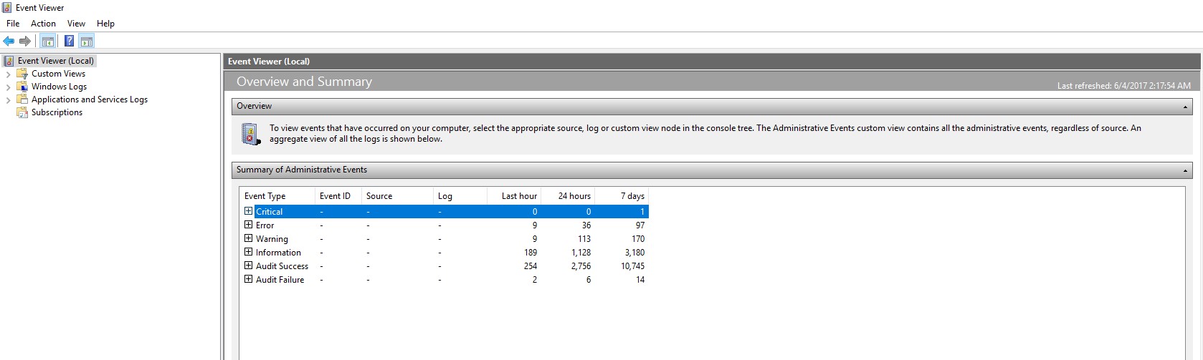Click the Back arrow toolbar button

[9, 42]
